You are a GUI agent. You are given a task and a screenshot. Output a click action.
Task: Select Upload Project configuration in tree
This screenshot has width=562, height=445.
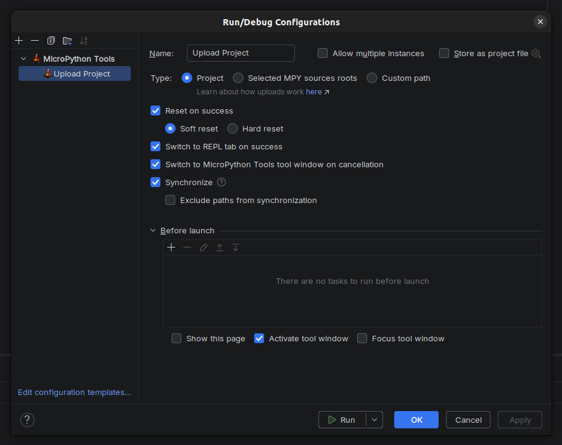pyautogui.click(x=81, y=74)
